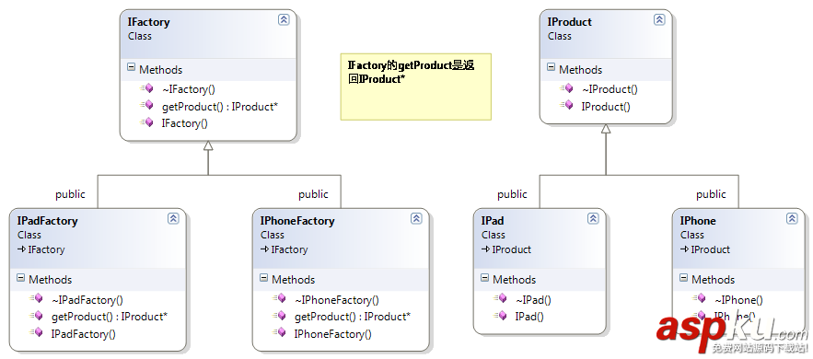Click the method icon next to IFactory getProduct()
The image size is (813, 359).
click(146, 105)
